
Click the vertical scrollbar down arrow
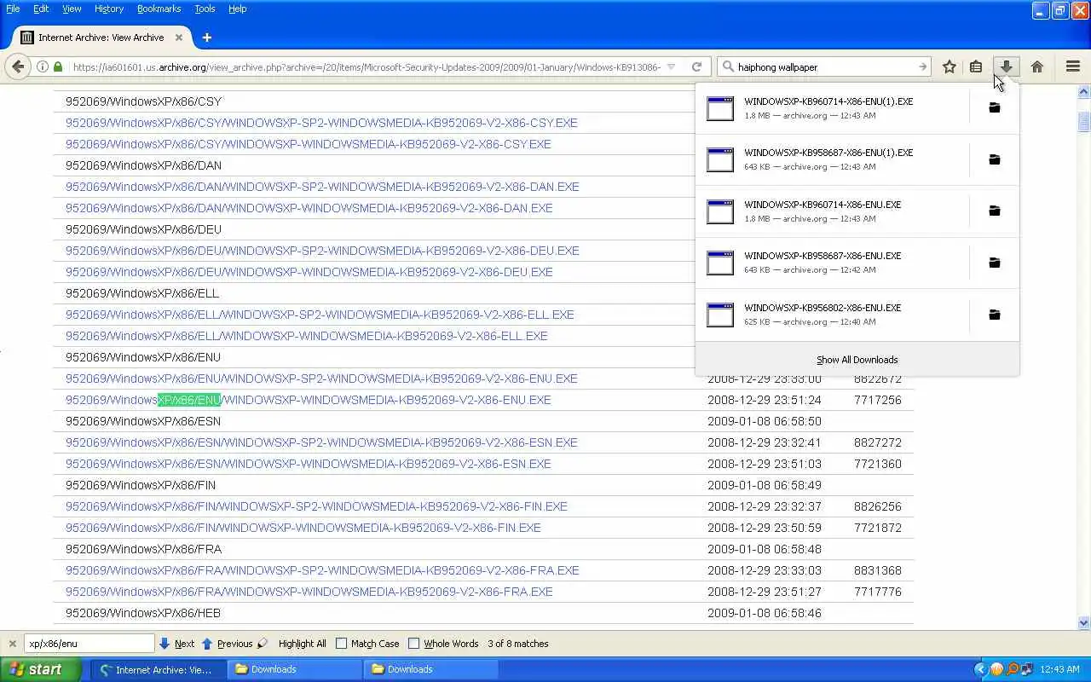pos(1084,622)
